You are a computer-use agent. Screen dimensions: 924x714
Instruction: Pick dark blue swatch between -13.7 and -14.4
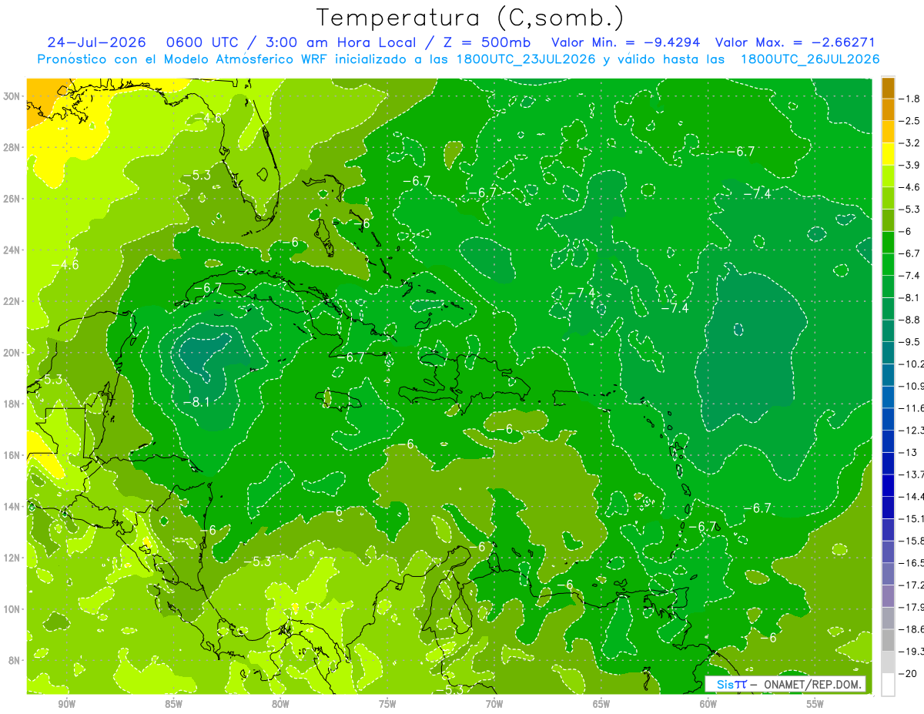click(x=888, y=485)
